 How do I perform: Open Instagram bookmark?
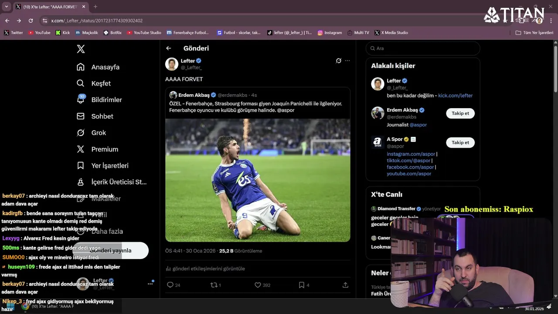coord(330,33)
